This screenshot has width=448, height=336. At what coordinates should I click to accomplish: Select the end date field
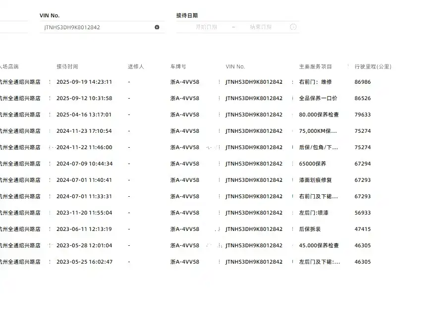[261, 27]
